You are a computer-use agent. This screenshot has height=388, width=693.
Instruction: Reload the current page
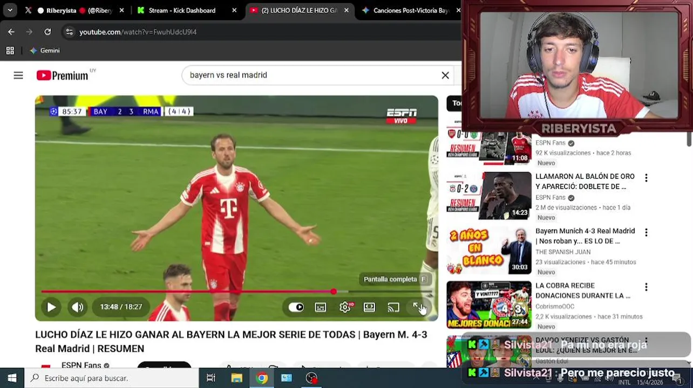click(x=47, y=32)
